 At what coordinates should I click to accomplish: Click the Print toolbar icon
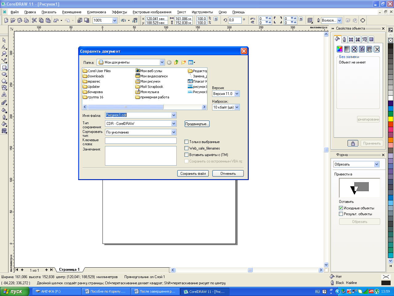coord(26,20)
